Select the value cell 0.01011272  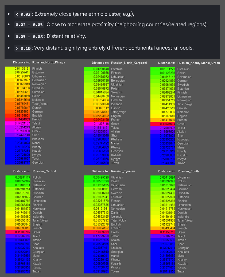pyautogui.click(x=163, y=69)
